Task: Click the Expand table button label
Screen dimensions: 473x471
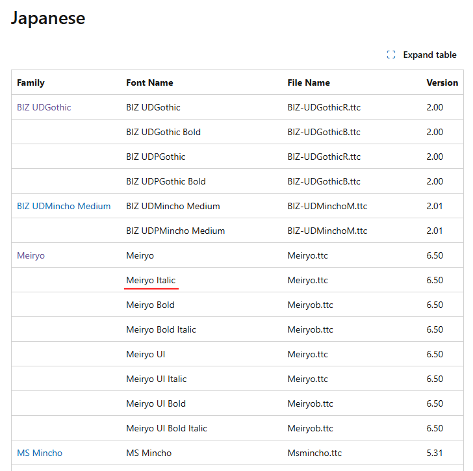Action: point(429,55)
